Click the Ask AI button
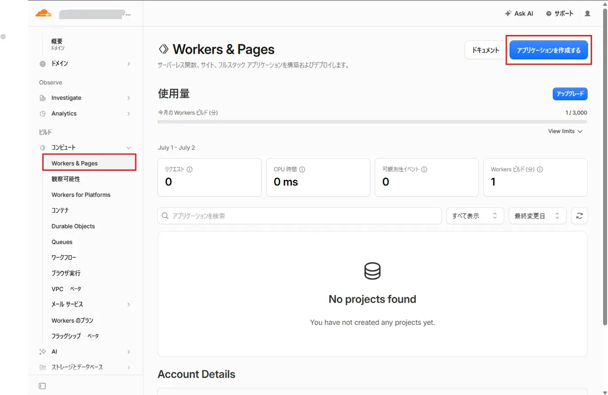Viewport: 608px width, 395px height. click(x=519, y=13)
